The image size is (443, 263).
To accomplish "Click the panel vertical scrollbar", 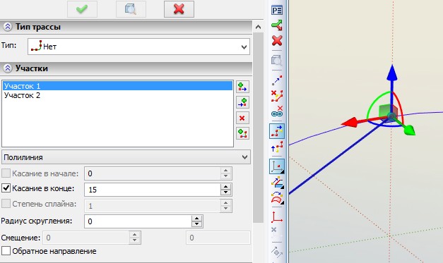I will coord(258,127).
